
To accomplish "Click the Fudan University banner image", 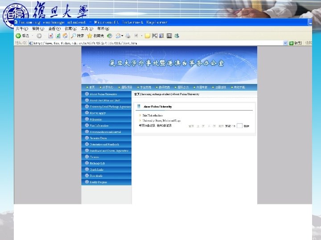I will pyautogui.click(x=169, y=65).
